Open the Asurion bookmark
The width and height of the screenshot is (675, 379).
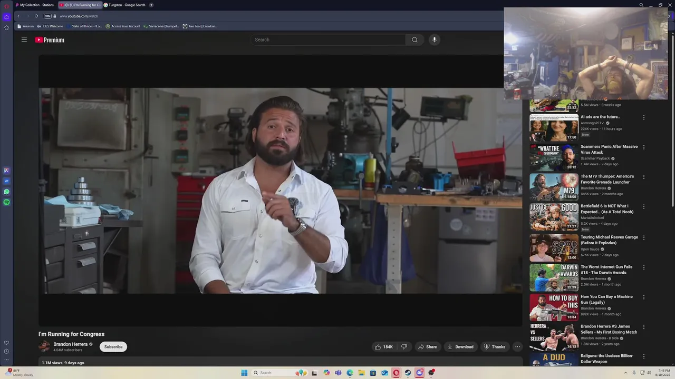pyautogui.click(x=25, y=26)
